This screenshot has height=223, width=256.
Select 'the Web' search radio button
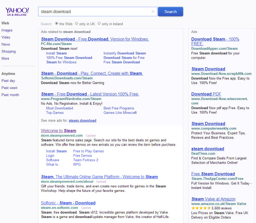(x=56, y=23)
